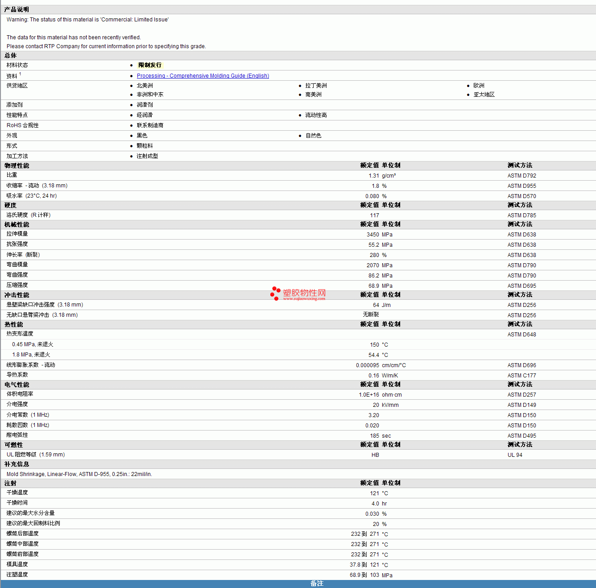Viewport: 596px width, 588px height.
Task: Click the 物理性能 section heading
Action: 17,166
